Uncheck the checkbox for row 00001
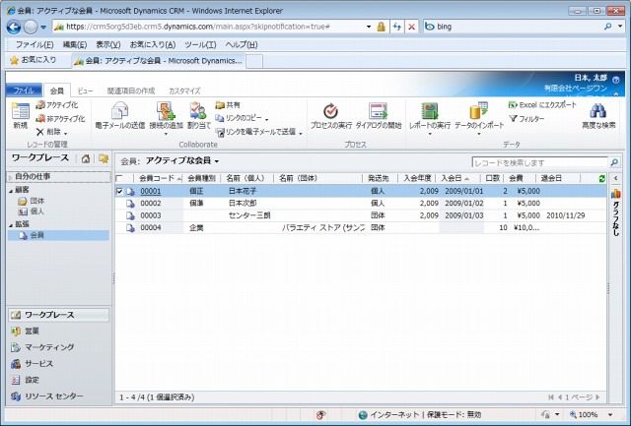 coord(119,192)
